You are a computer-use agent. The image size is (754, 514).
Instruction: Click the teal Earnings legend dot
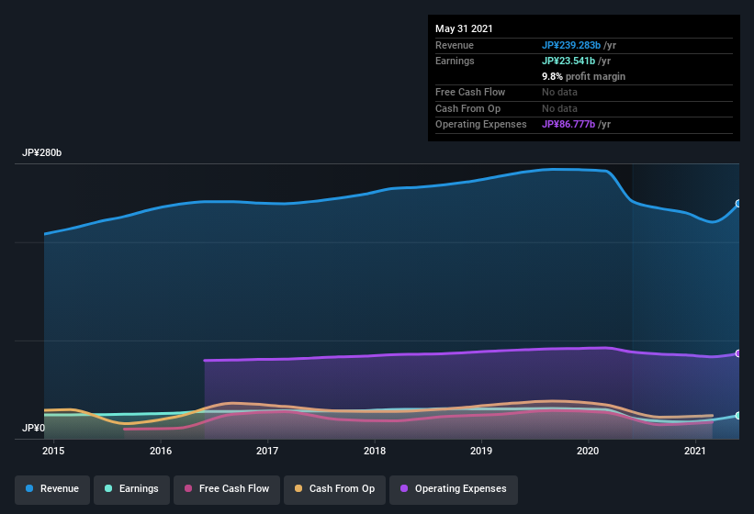click(x=108, y=488)
